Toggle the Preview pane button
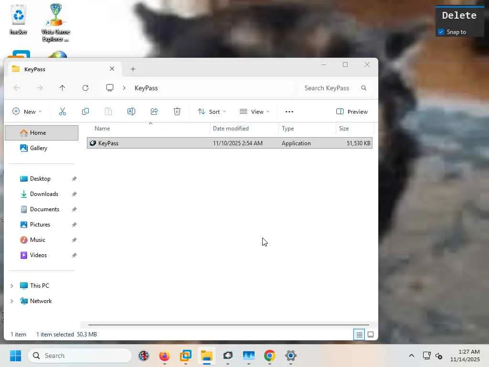 [x=352, y=112]
